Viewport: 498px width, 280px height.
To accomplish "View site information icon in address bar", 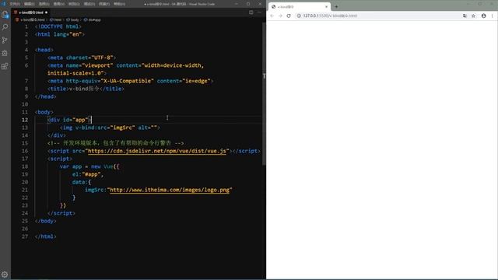I will (299, 16).
